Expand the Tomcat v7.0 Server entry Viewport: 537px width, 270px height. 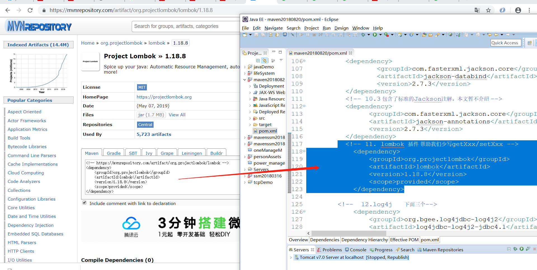click(x=291, y=257)
